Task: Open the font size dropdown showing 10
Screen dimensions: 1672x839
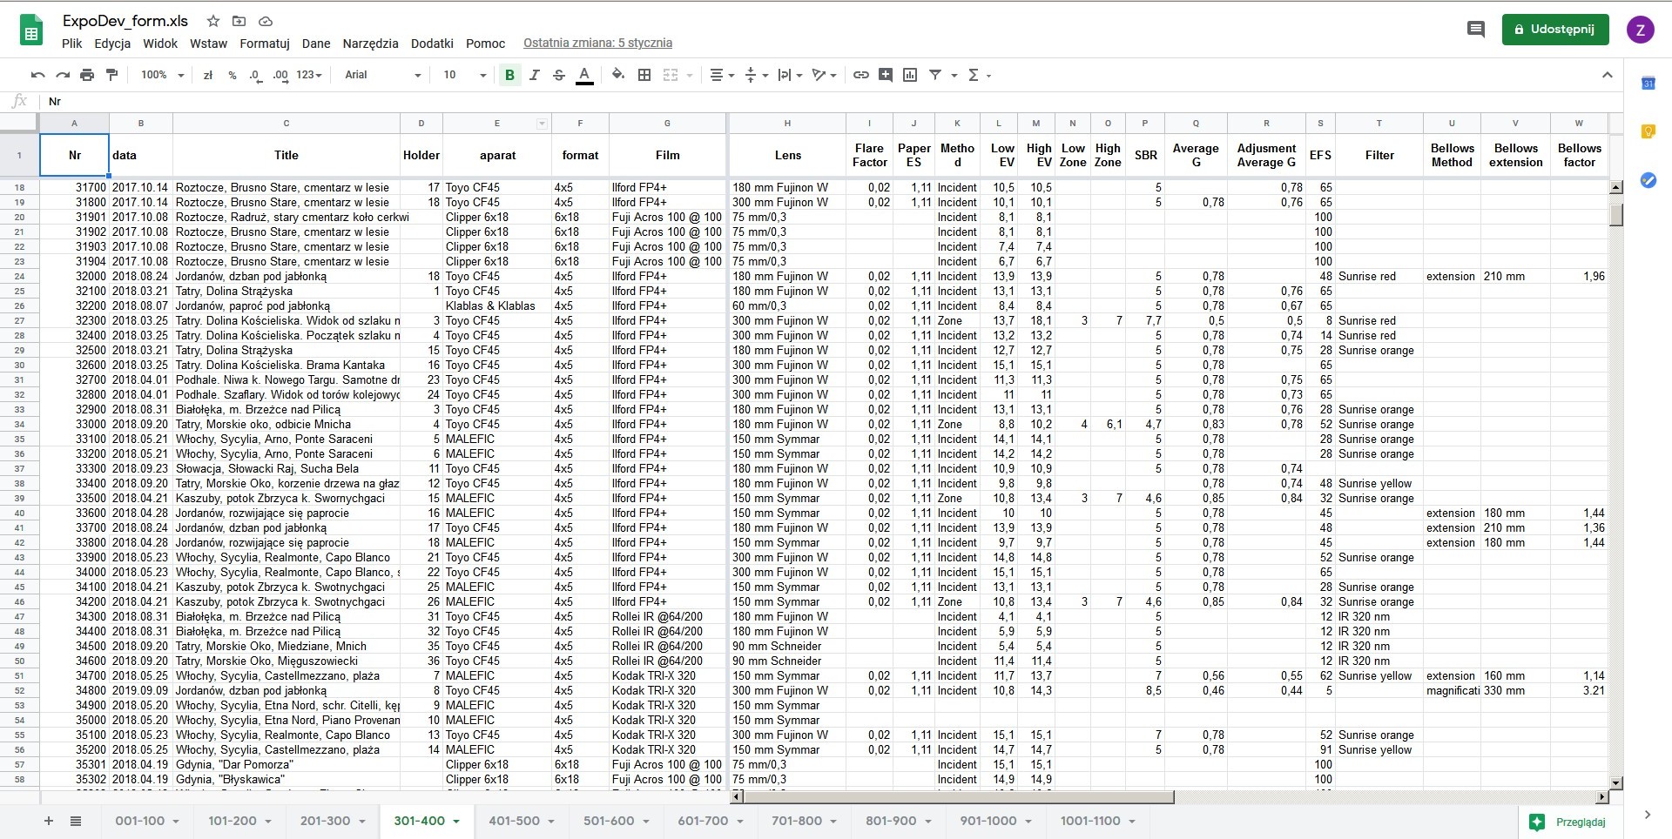Action: (x=464, y=75)
